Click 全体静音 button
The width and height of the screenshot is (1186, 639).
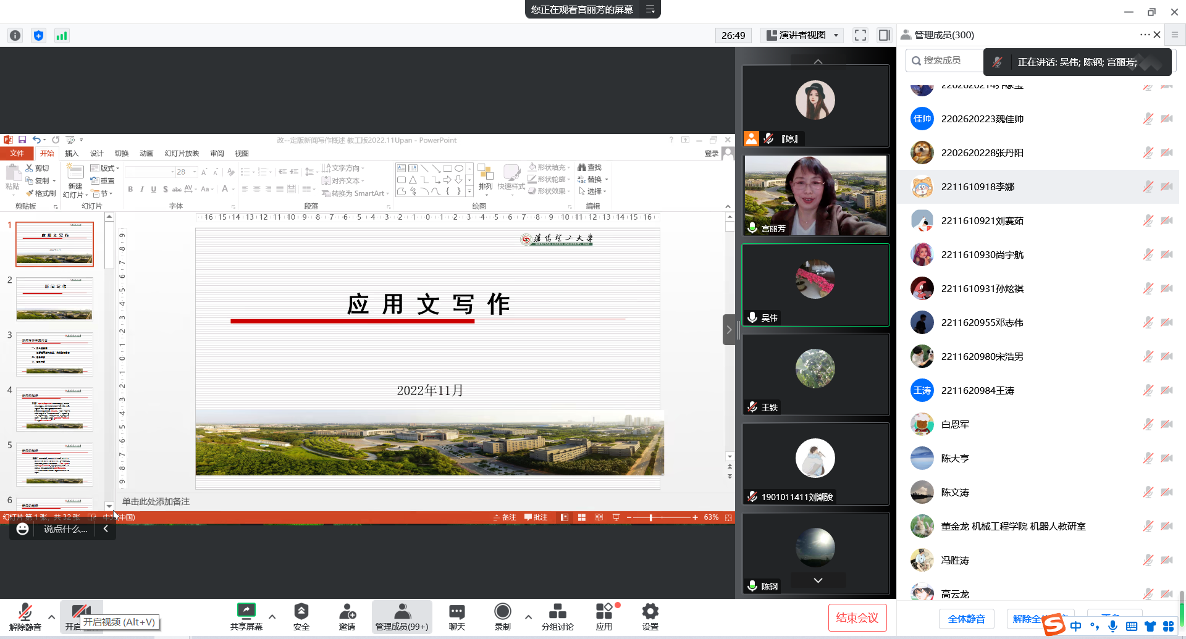click(x=966, y=619)
